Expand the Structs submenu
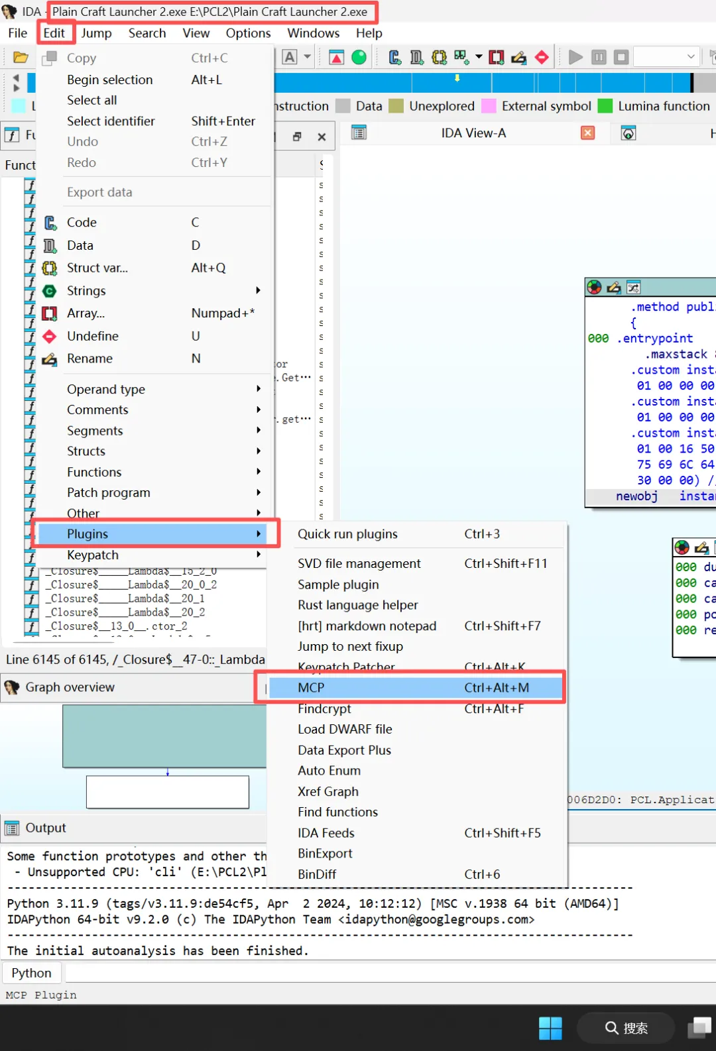Viewport: 716px width, 1051px height. click(155, 451)
